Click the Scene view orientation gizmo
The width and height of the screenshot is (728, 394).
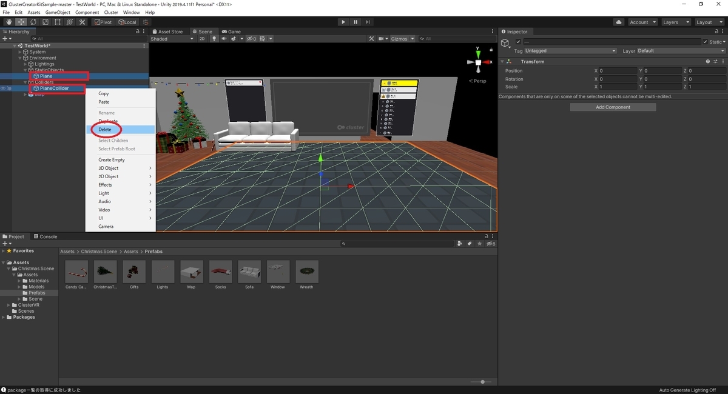pyautogui.click(x=478, y=62)
